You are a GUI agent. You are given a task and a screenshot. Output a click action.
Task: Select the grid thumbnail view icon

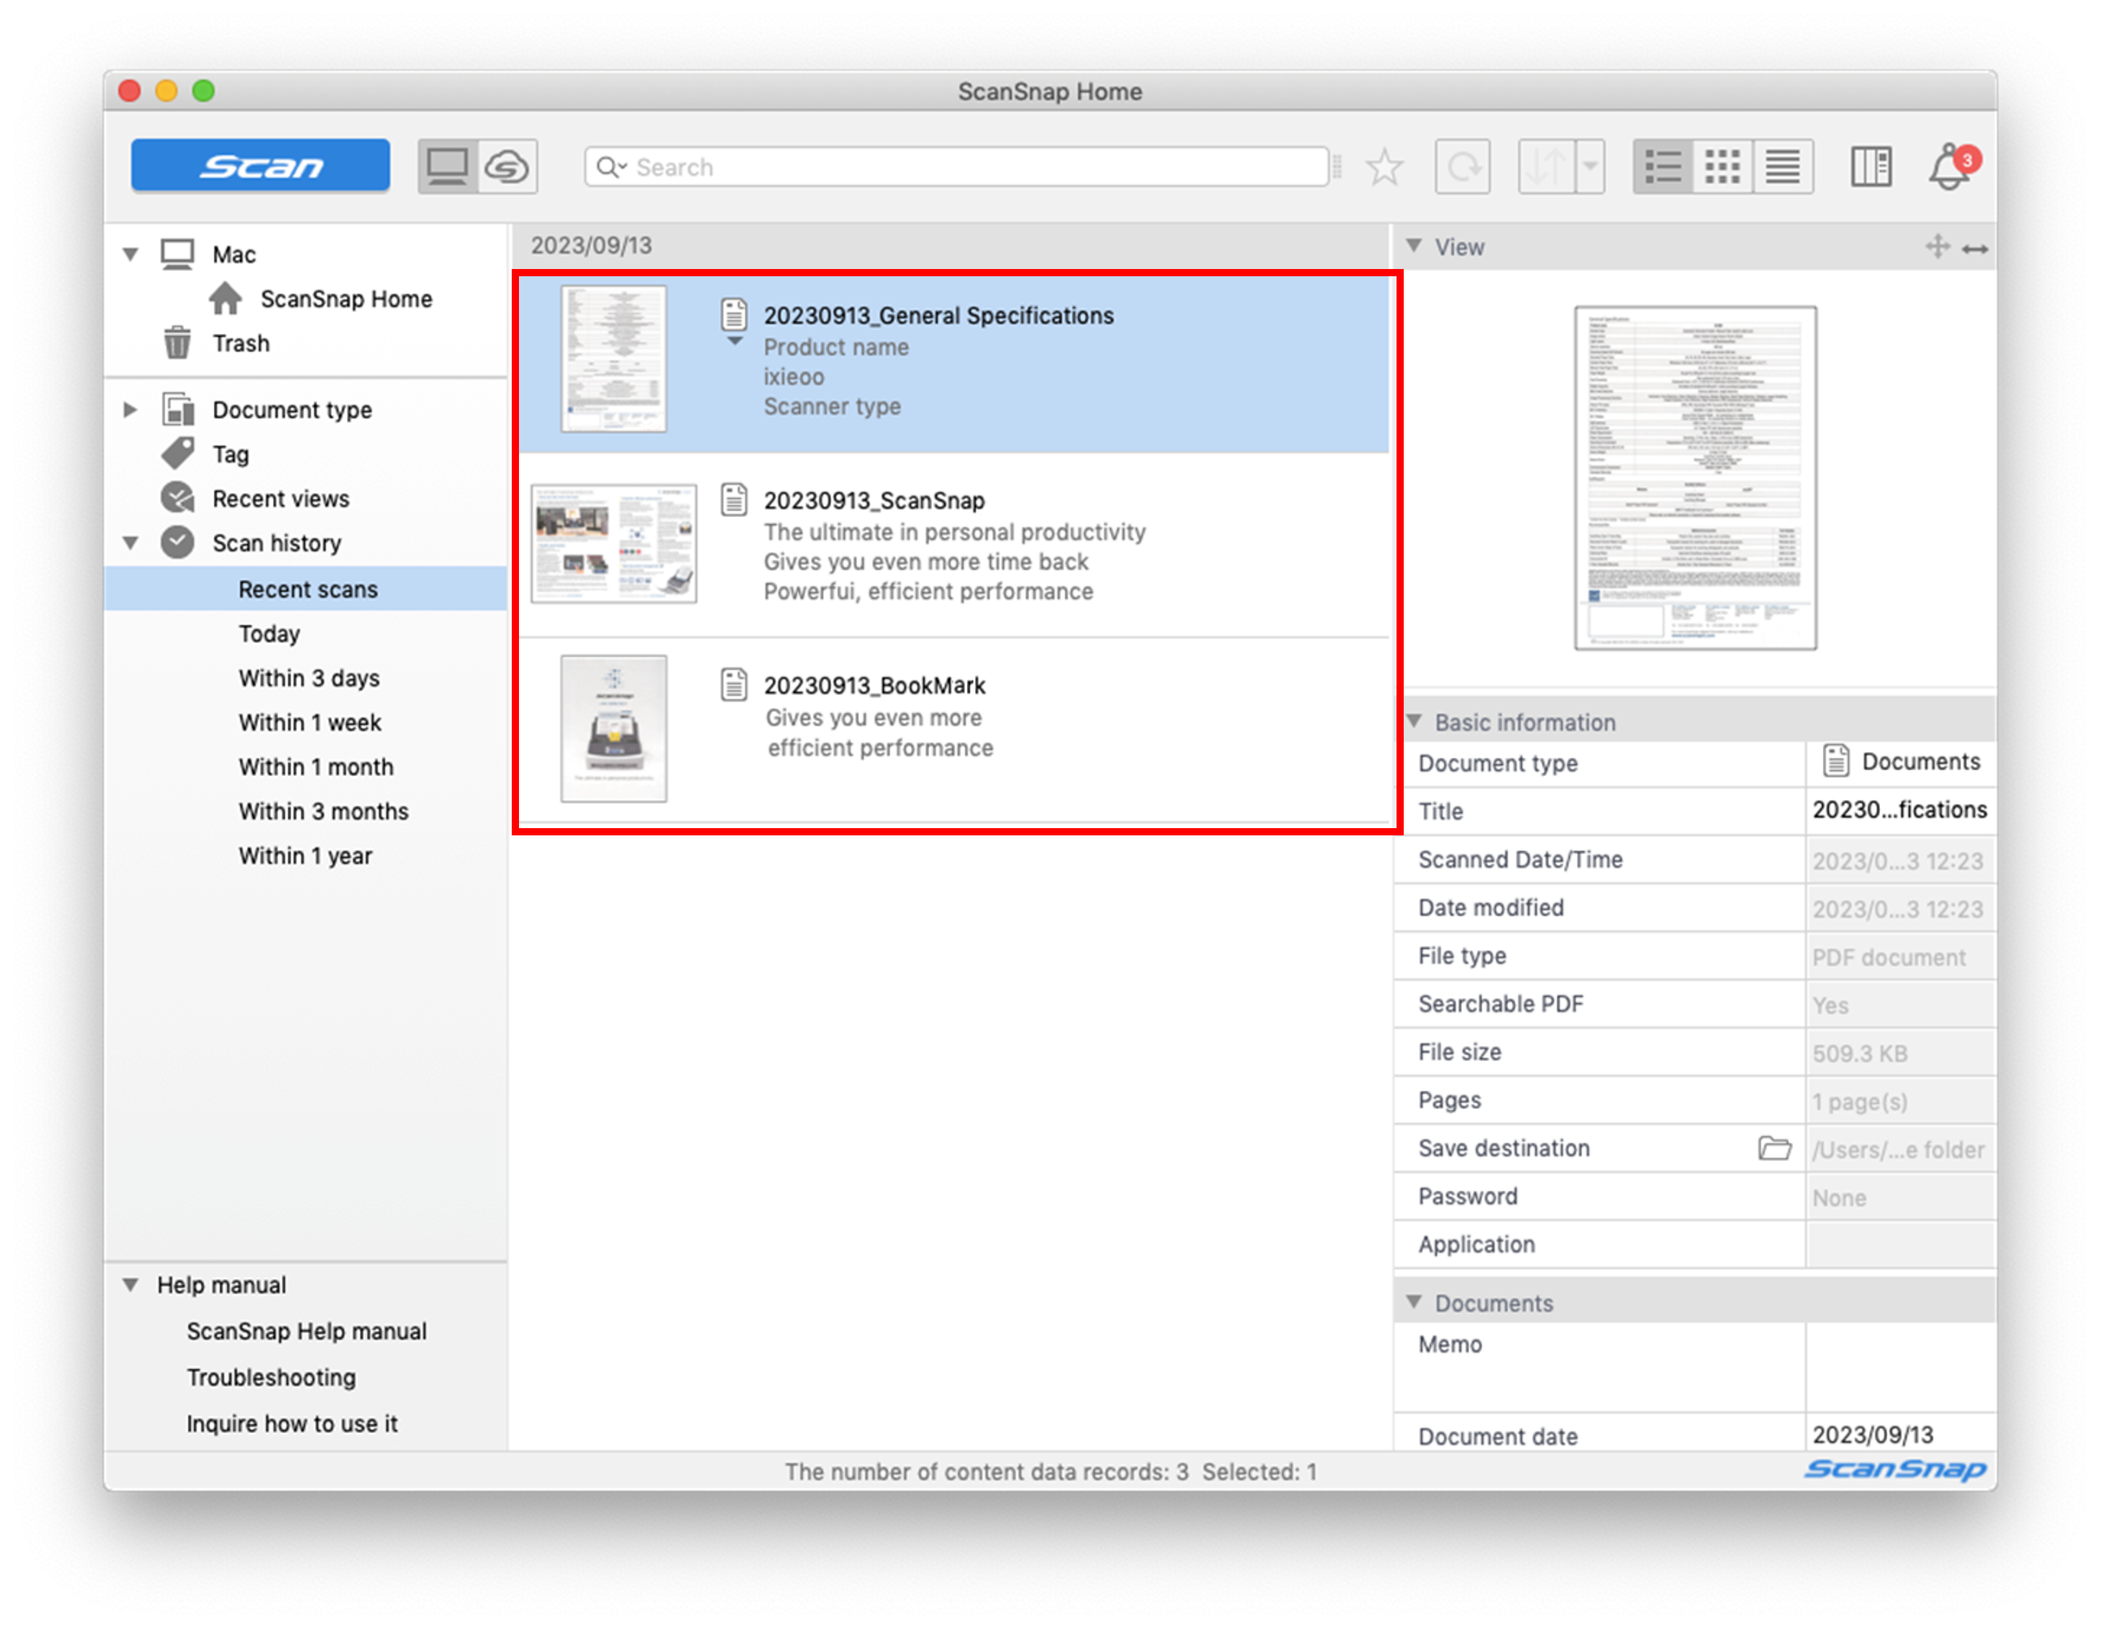(1722, 166)
